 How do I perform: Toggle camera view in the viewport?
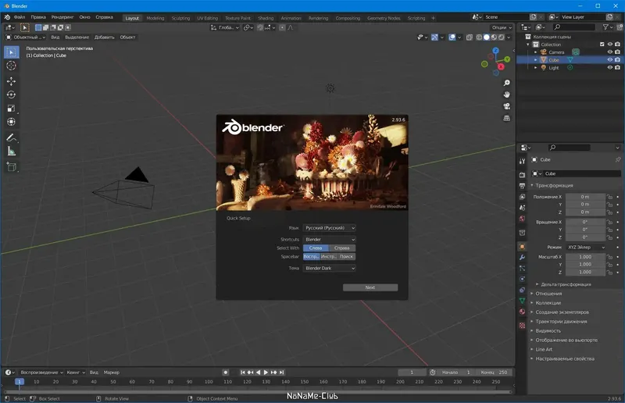tap(507, 106)
